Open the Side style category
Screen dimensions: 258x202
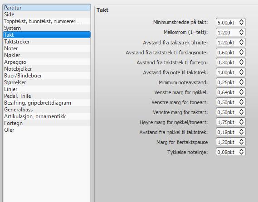click(47, 14)
